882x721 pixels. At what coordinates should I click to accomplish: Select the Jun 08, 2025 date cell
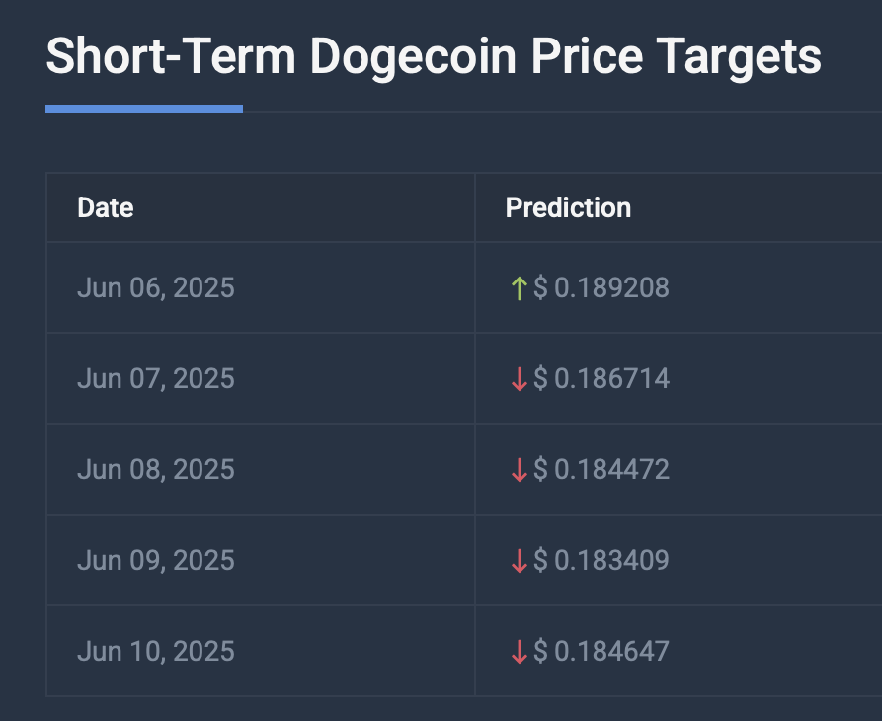[x=156, y=470]
